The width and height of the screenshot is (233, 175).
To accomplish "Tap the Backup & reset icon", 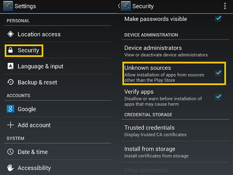I will pyautogui.click(x=10, y=82).
